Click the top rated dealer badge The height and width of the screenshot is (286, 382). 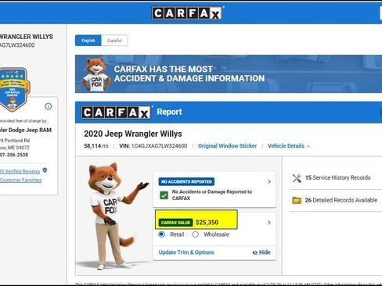pyautogui.click(x=14, y=89)
